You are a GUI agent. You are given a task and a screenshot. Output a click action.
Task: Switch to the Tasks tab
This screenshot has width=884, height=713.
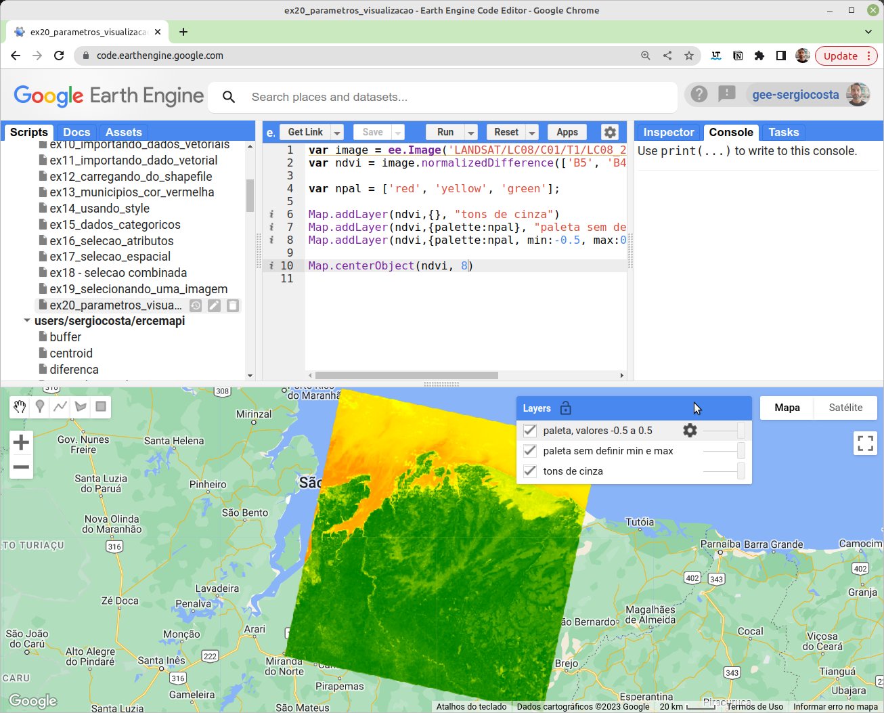(784, 132)
